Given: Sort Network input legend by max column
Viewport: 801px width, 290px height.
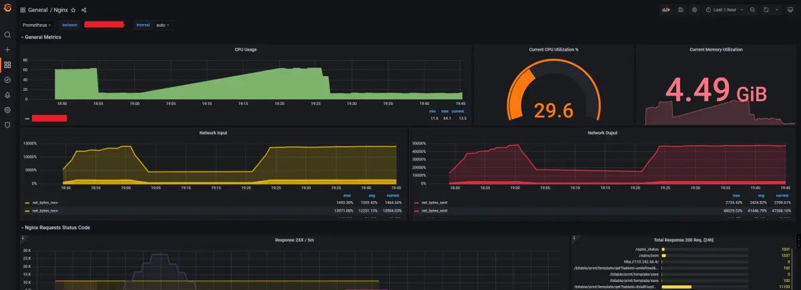Looking at the screenshot, I should point(347,196).
